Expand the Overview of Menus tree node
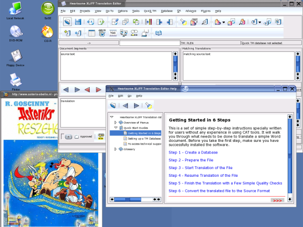The image size is (303, 227). point(116,123)
